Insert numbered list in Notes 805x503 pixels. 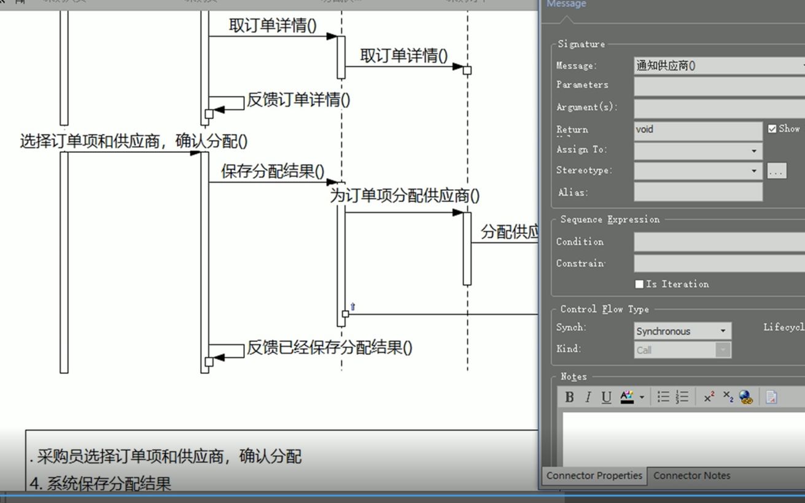click(x=682, y=397)
